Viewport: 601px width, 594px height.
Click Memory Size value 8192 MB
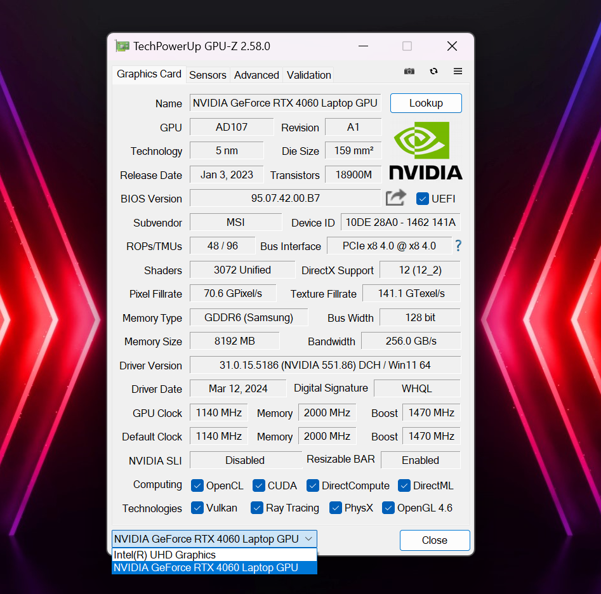235,341
